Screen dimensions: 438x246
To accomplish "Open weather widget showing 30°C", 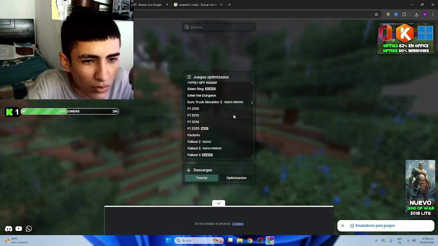I will tap(15, 241).
